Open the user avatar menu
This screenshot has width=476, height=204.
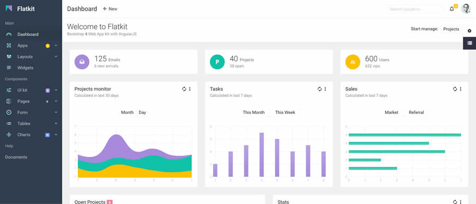465,9
